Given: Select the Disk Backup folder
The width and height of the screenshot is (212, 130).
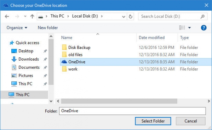Looking at the screenshot, I should [79, 47].
